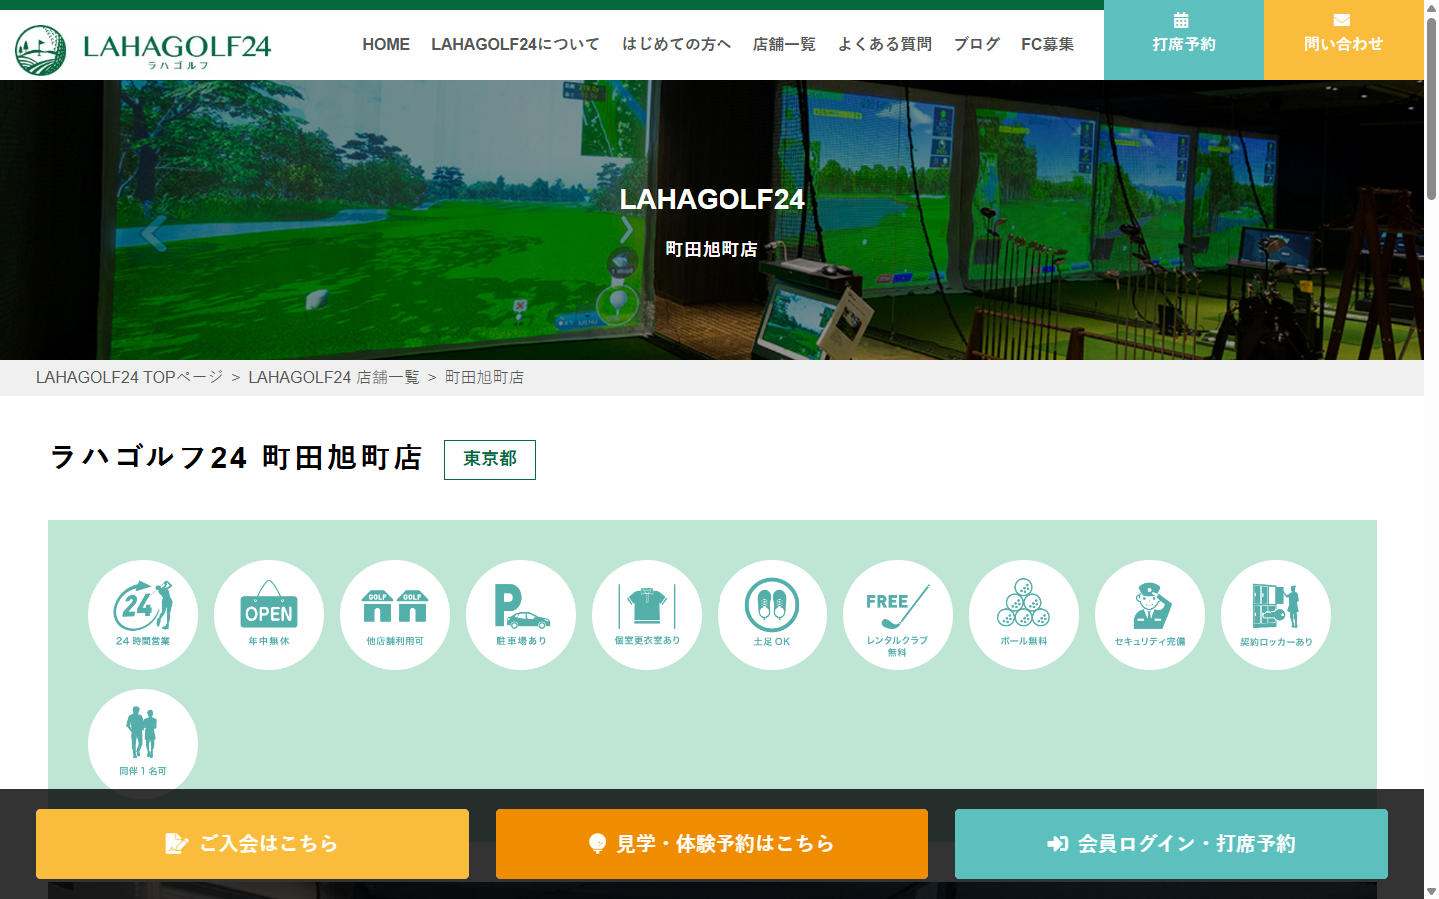
Task: Go to the ブログ page
Action: [977, 44]
